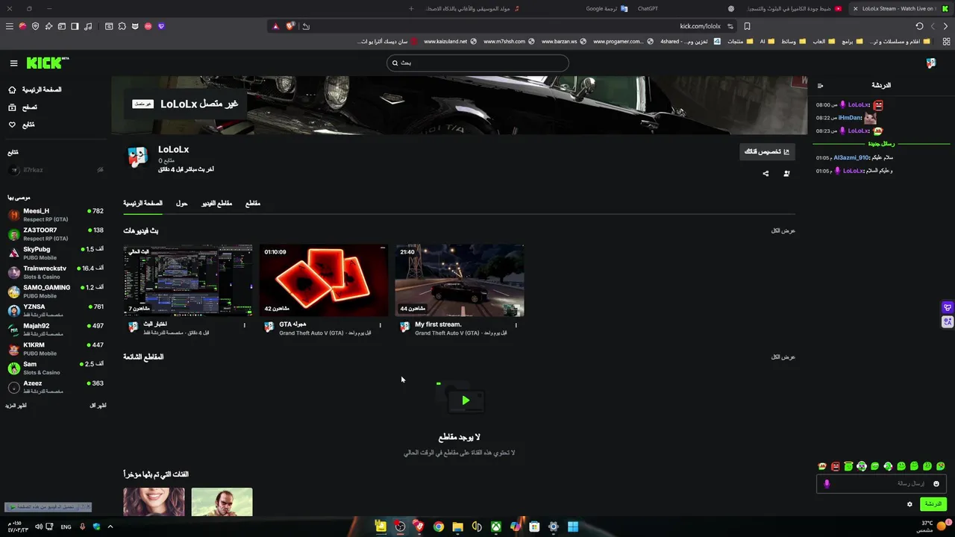The image size is (955, 537).
Task: Open the stream test video thumbnail
Action: point(188,280)
